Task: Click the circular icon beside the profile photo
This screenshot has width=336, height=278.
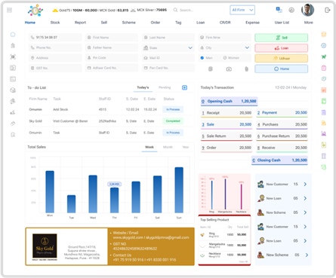Action: (x=291, y=10)
